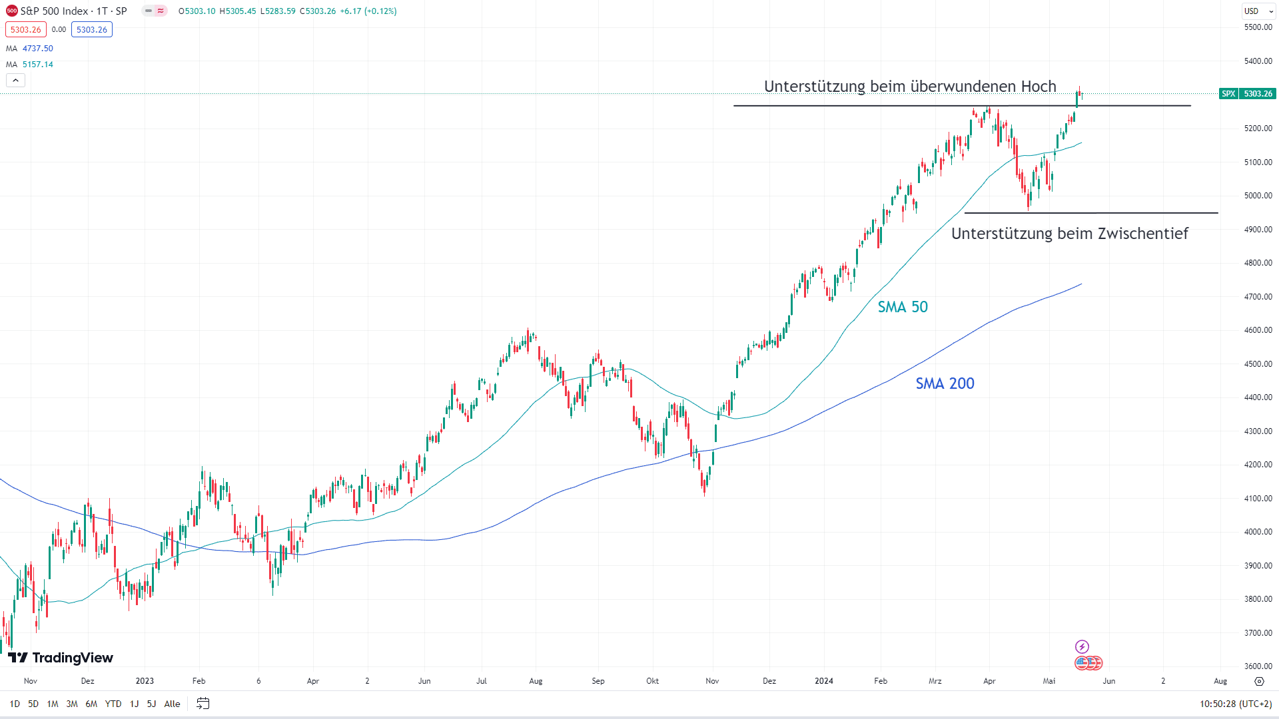
Task: Open chart settings hexagon icon
Action: click(1259, 681)
